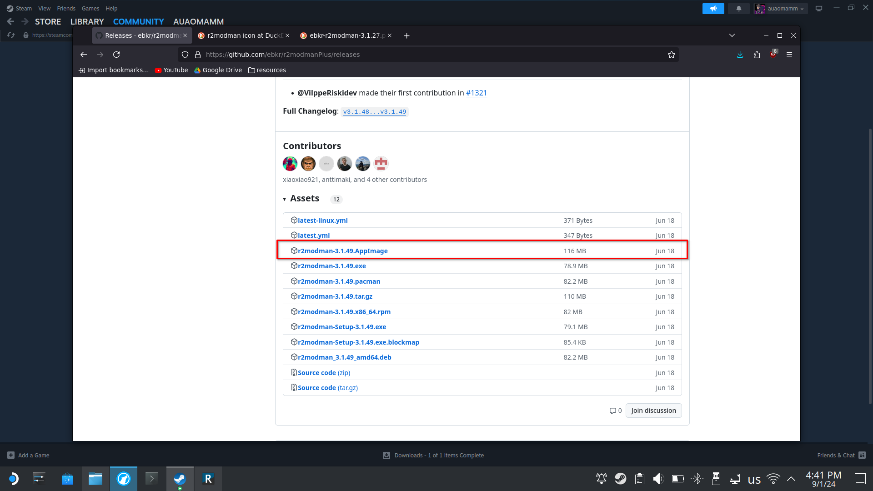Open Steam Downloads status bar
873x491 pixels.
point(433,456)
